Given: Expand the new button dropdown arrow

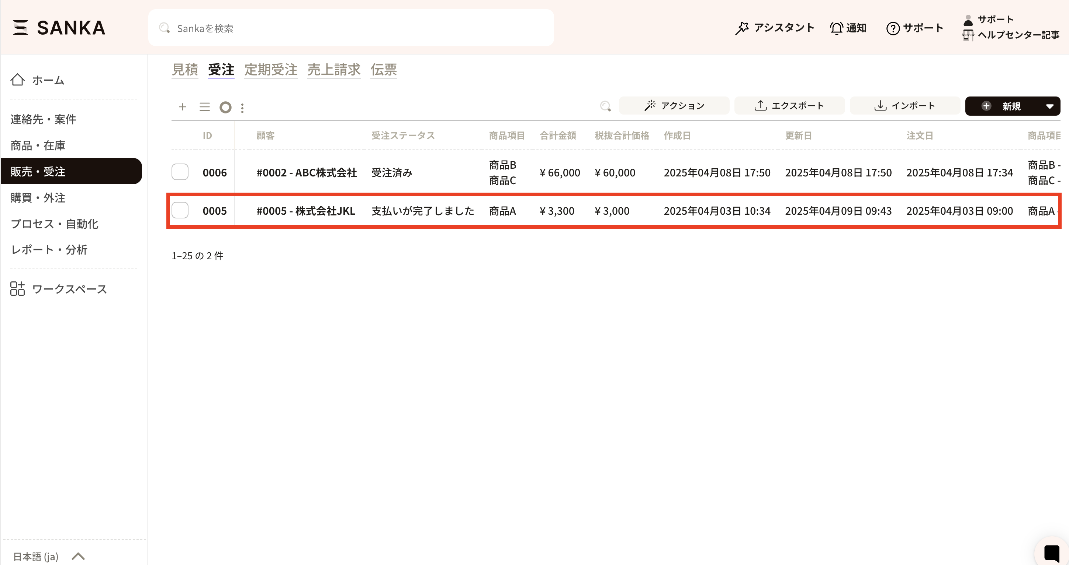Looking at the screenshot, I should coord(1049,106).
